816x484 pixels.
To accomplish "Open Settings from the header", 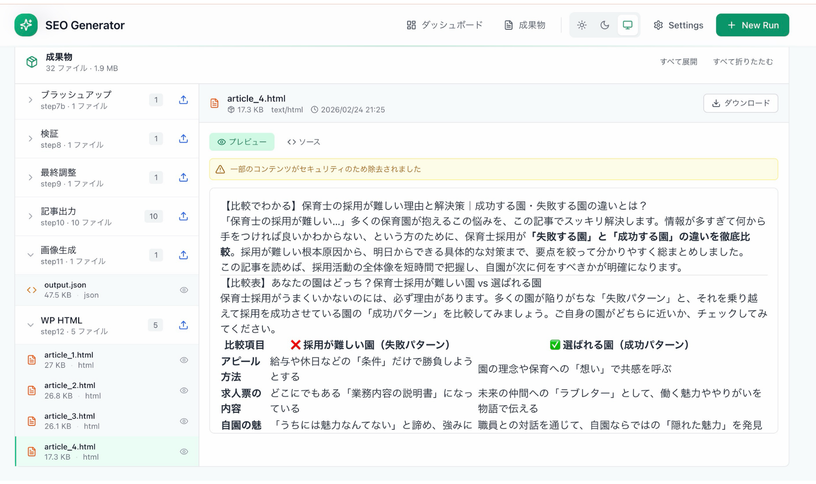I will [x=678, y=25].
